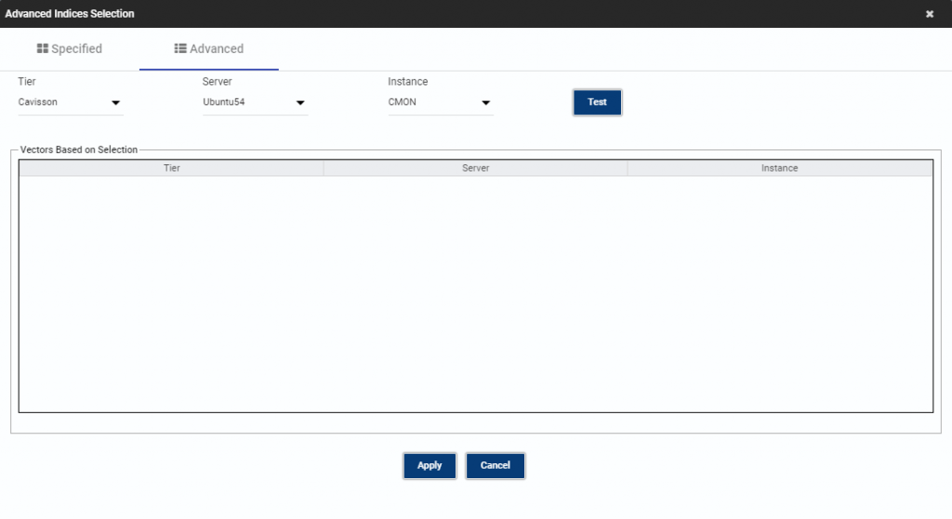
Task: Click inside the empty vectors table body
Action: (475, 292)
